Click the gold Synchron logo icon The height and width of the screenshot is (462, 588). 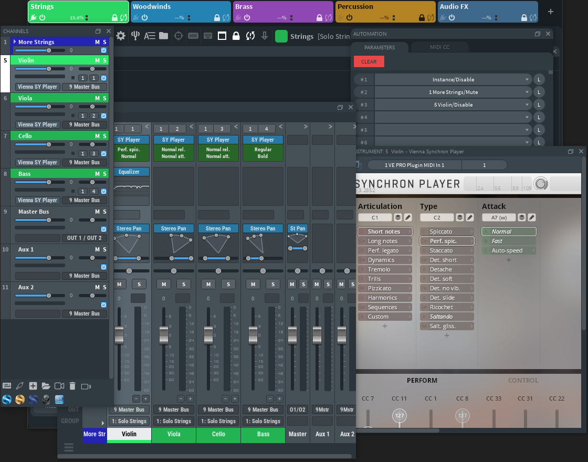point(20,400)
